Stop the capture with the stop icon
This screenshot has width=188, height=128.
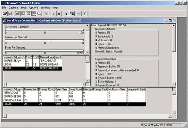point(66,13)
